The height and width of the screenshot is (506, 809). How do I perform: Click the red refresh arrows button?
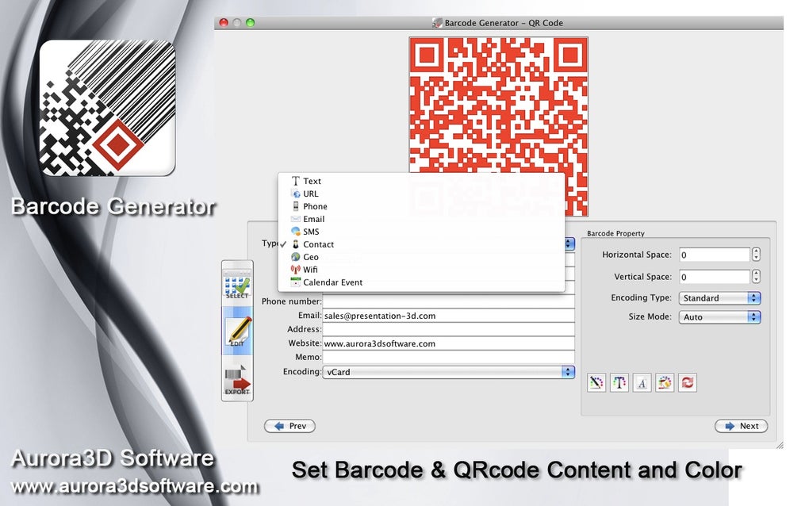[687, 383]
